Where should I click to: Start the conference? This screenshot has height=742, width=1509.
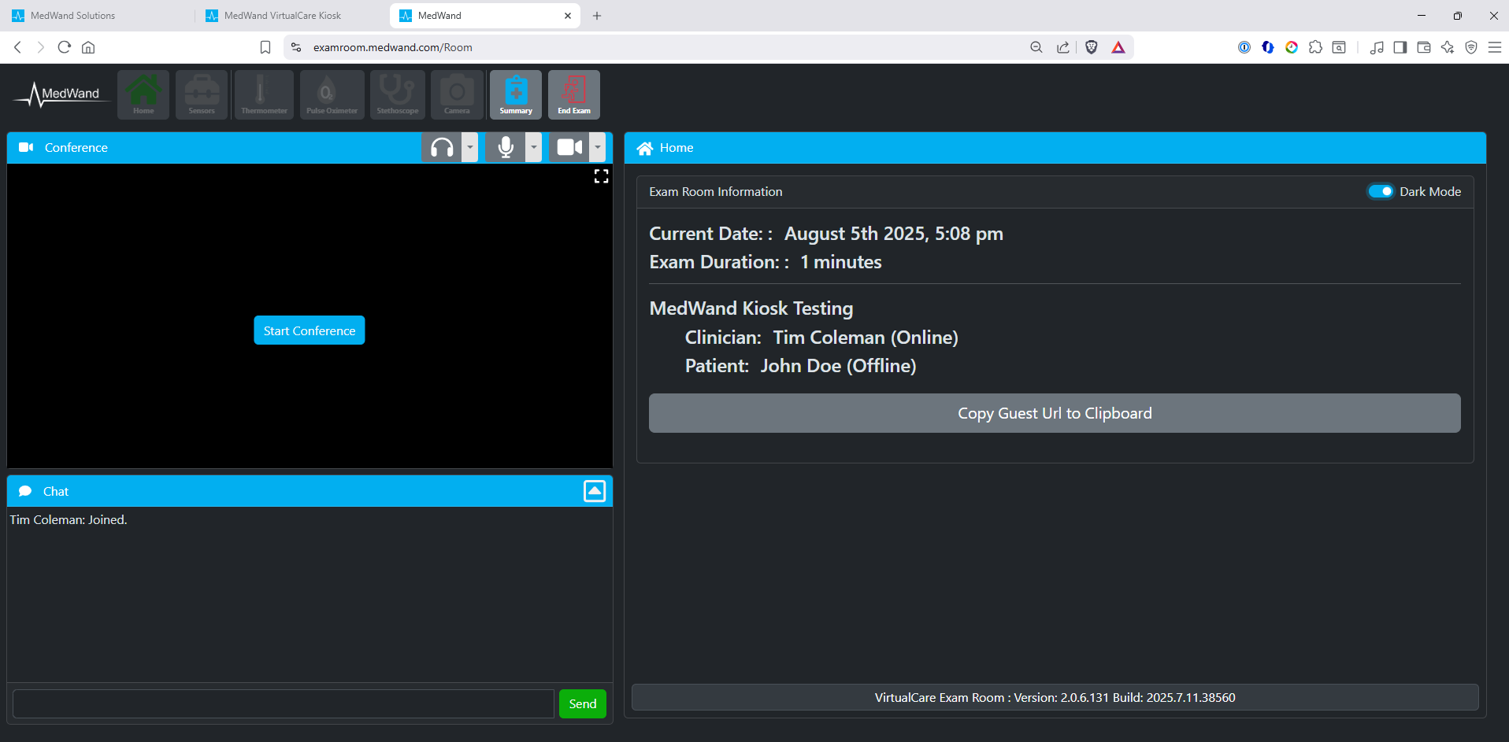point(310,330)
